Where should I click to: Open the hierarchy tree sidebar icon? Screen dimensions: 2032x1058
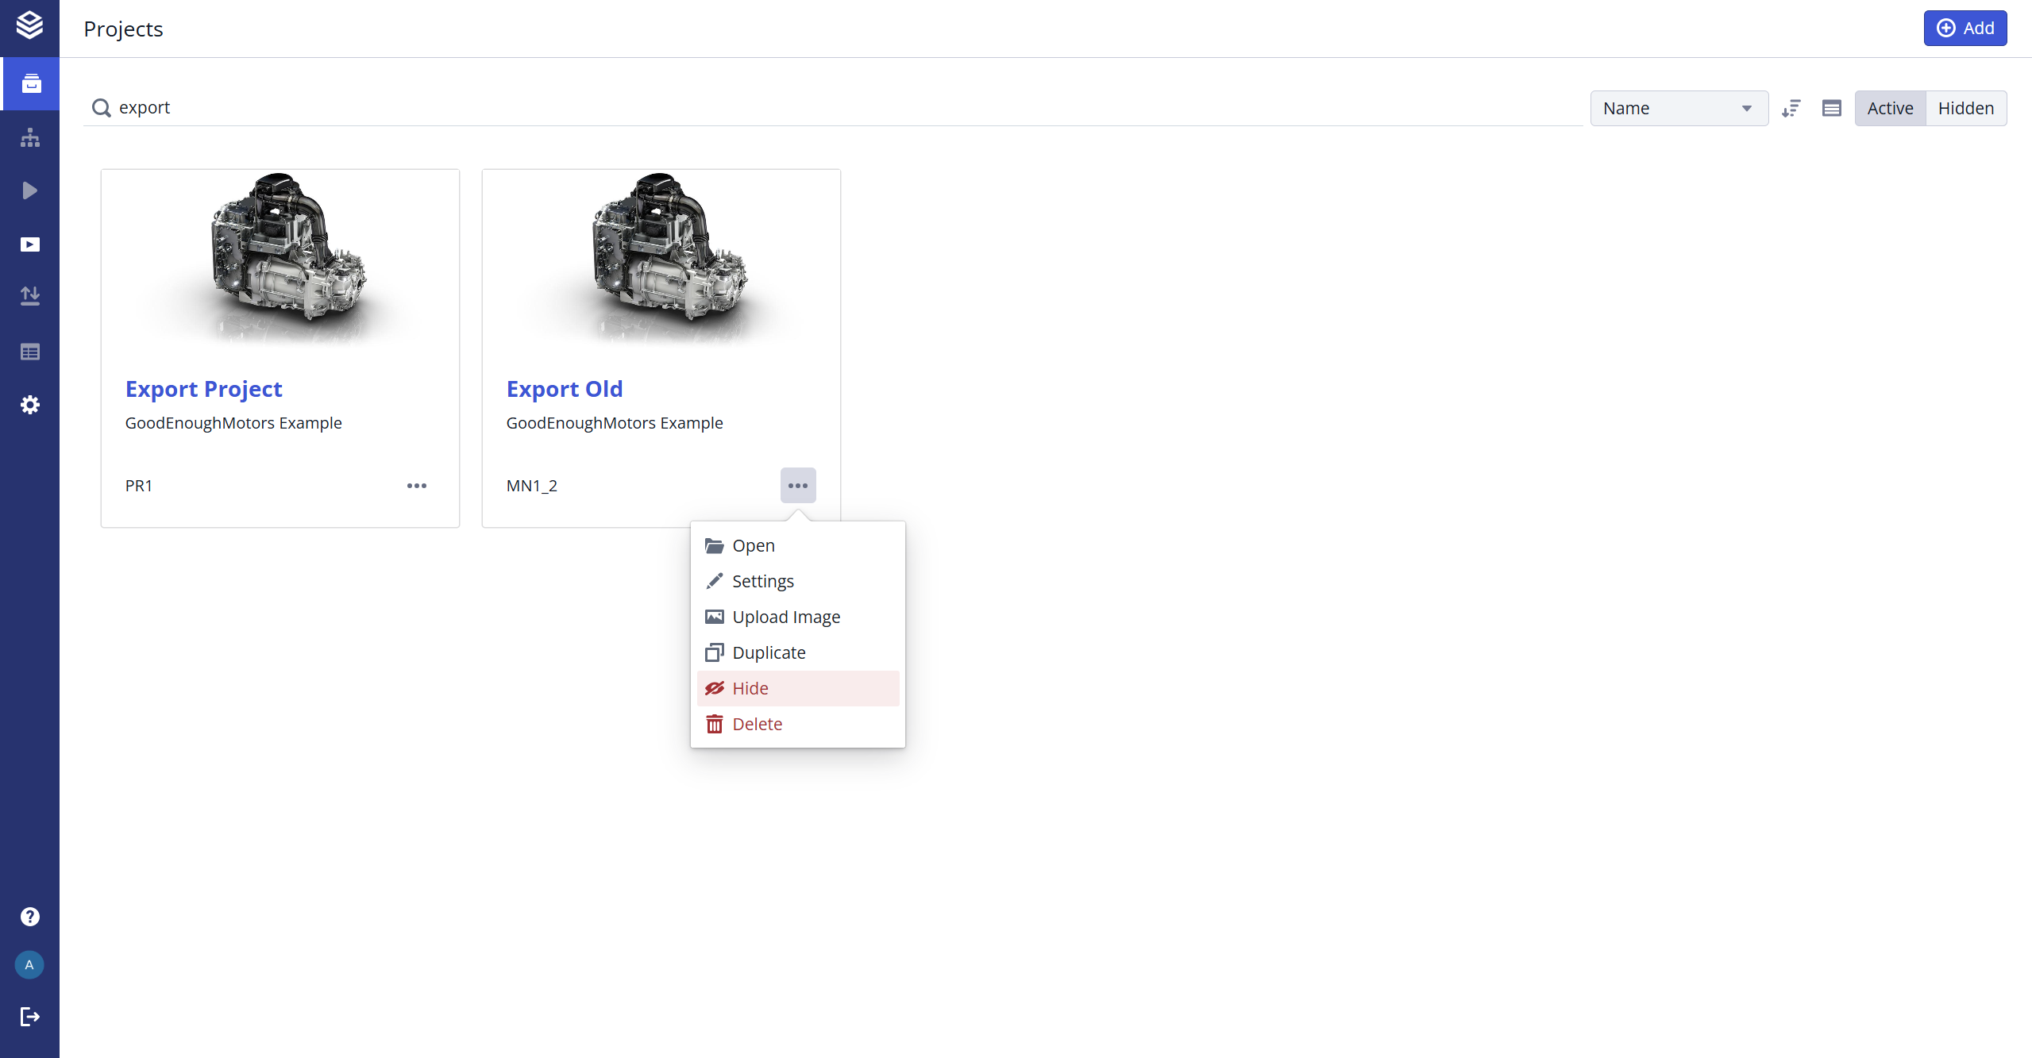30,137
